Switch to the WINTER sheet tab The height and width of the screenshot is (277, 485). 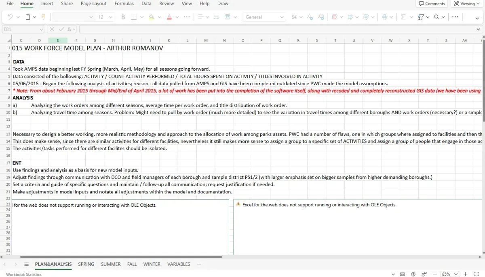click(152, 264)
